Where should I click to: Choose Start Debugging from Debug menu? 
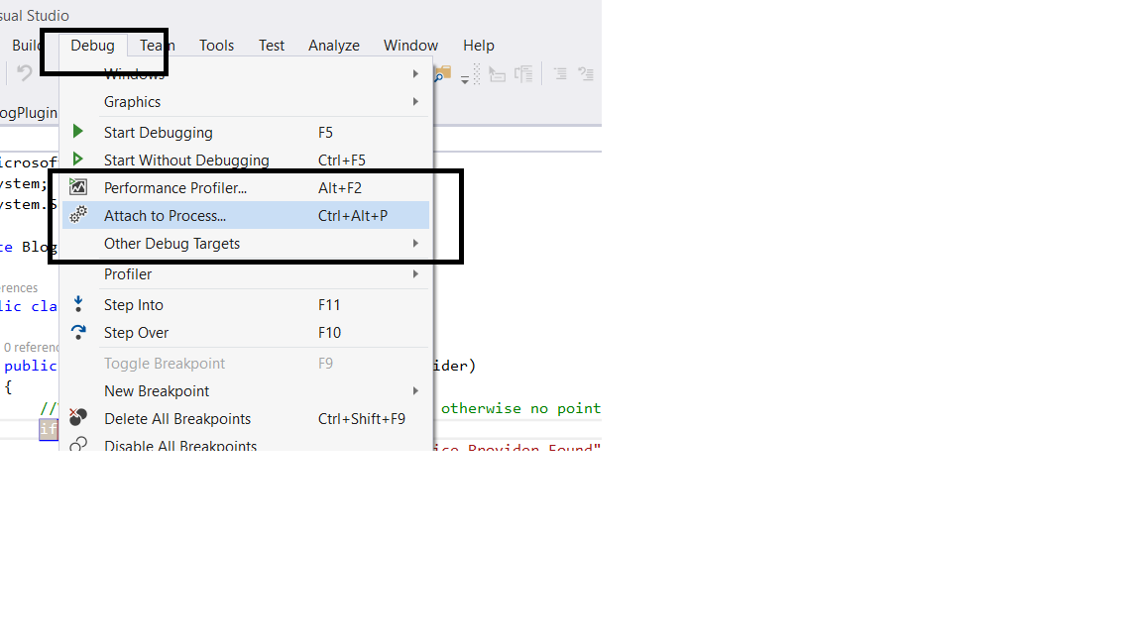click(159, 133)
